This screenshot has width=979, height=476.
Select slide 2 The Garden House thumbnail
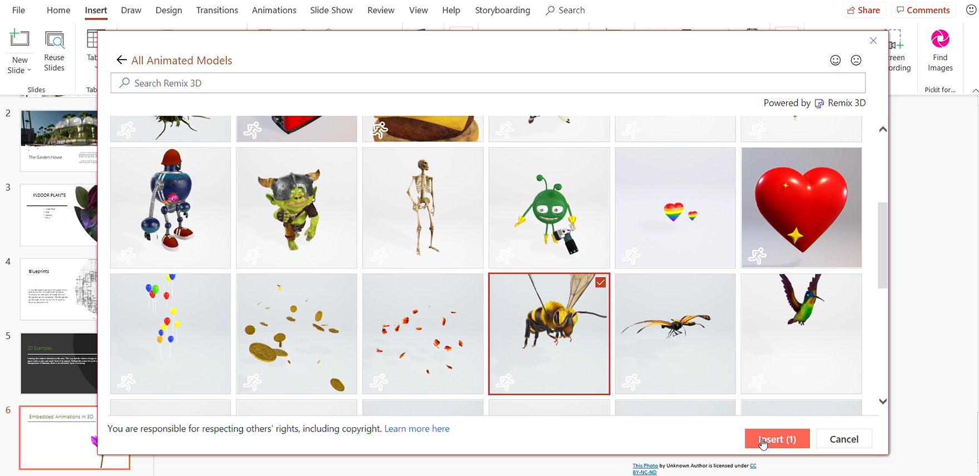tap(59, 141)
